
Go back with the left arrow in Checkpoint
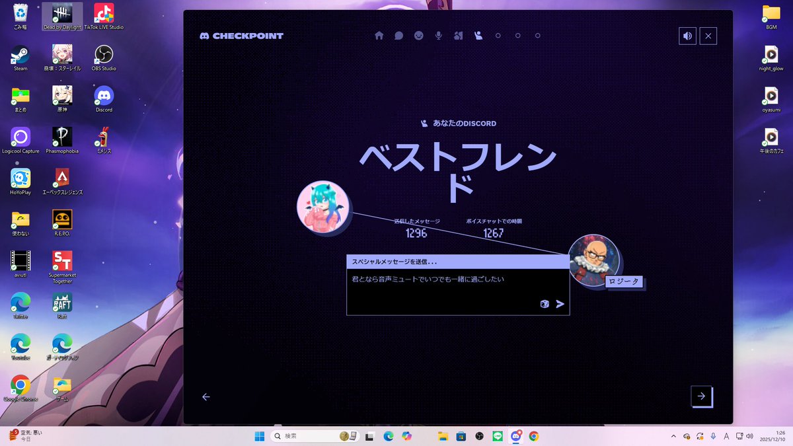206,397
